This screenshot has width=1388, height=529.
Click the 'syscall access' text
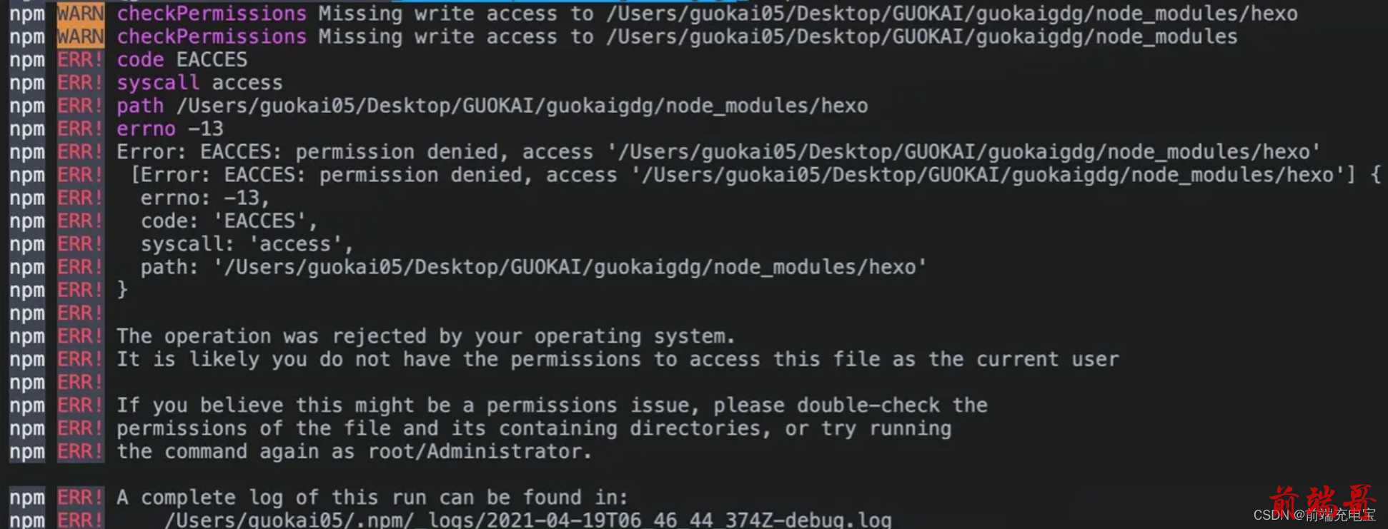(x=199, y=83)
